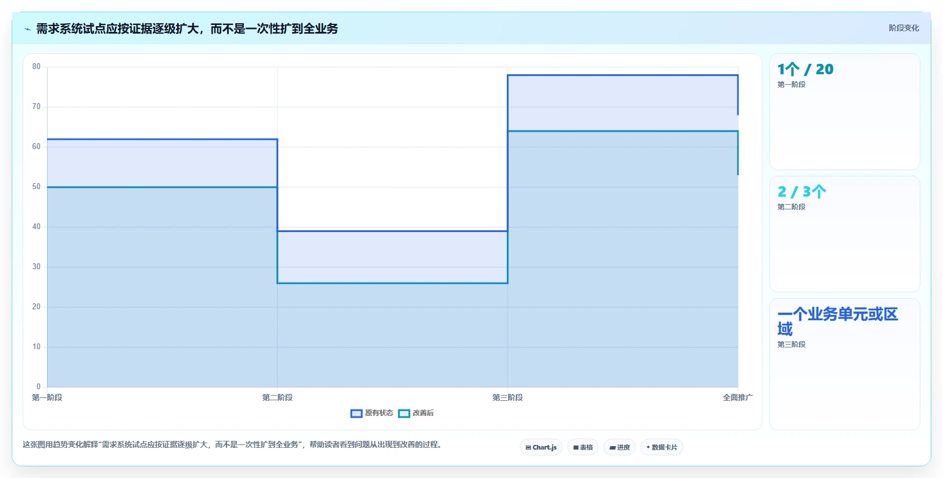Click the 第二阶段 caption under 2 / 3个

click(x=791, y=207)
